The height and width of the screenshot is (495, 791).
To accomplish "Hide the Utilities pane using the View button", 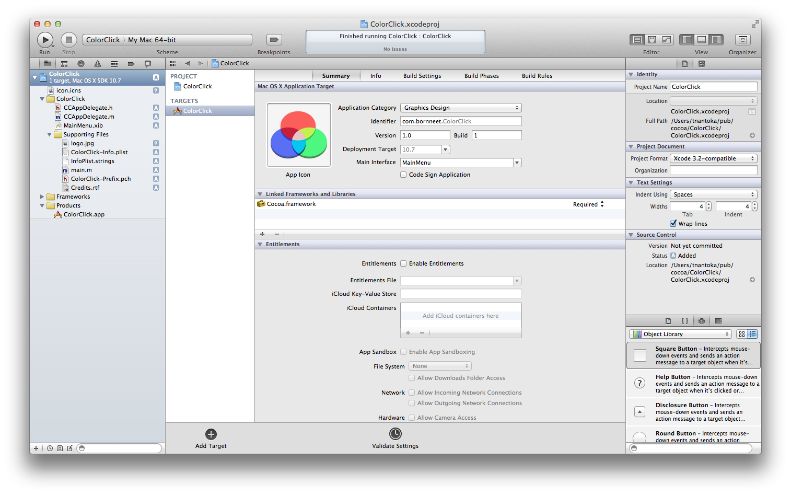I will point(716,40).
